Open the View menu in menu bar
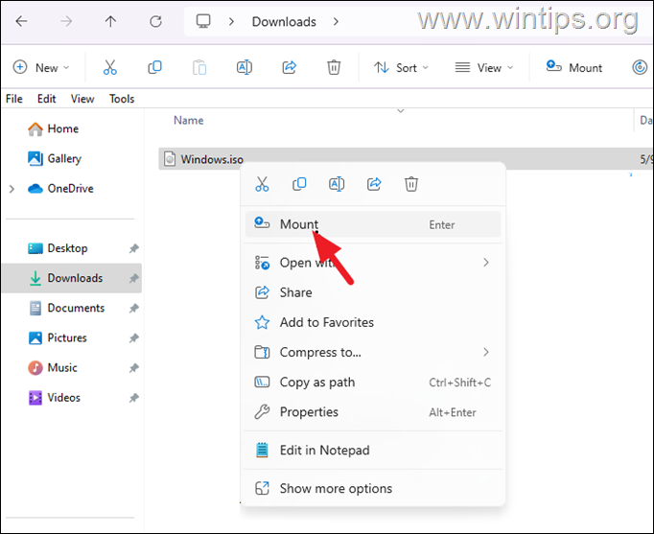This screenshot has width=654, height=534. [82, 99]
